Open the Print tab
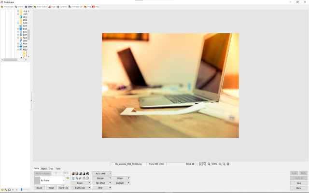This screenshot has height=193, width=309. tap(87, 7)
